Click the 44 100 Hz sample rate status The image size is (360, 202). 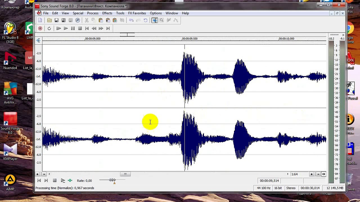(x=264, y=188)
